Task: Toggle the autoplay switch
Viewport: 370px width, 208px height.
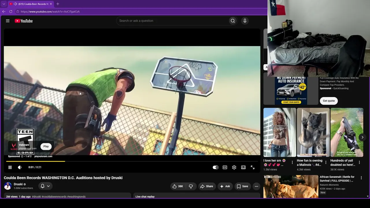Action: (x=216, y=167)
